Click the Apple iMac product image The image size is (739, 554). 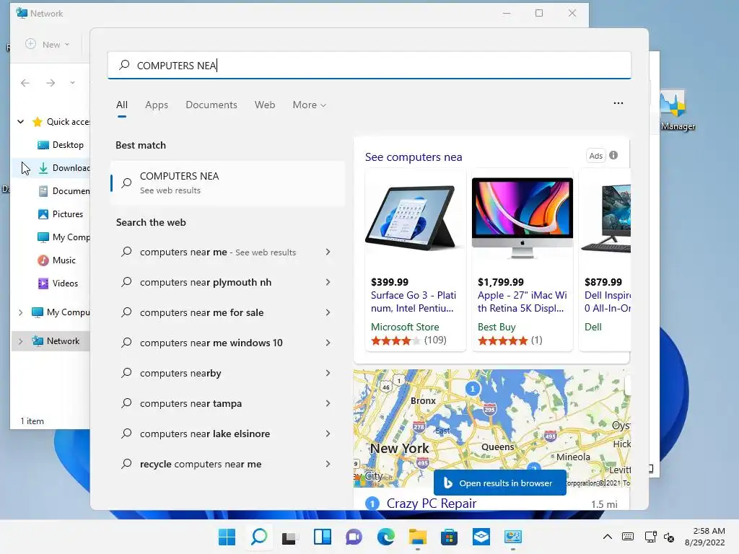tap(522, 218)
